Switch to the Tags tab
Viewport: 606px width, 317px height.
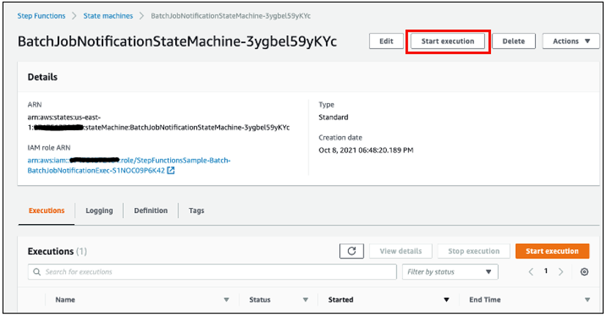point(196,210)
